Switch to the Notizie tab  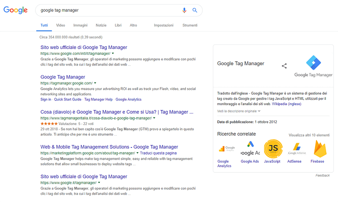pos(101,25)
